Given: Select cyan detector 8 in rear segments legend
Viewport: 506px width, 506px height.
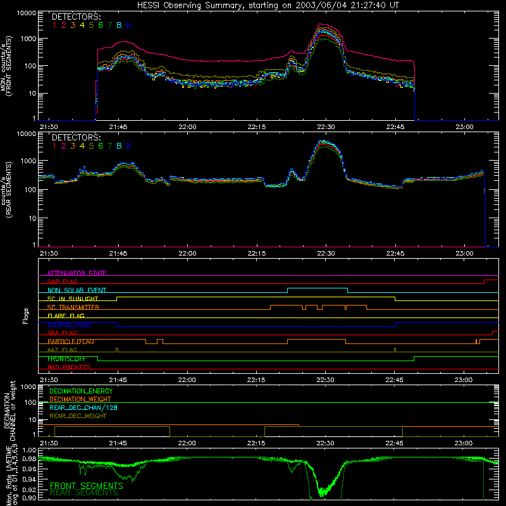Looking at the screenshot, I should tap(119, 146).
